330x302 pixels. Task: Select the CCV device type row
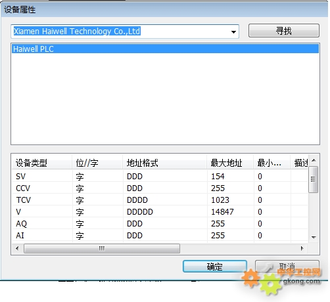coord(160,188)
